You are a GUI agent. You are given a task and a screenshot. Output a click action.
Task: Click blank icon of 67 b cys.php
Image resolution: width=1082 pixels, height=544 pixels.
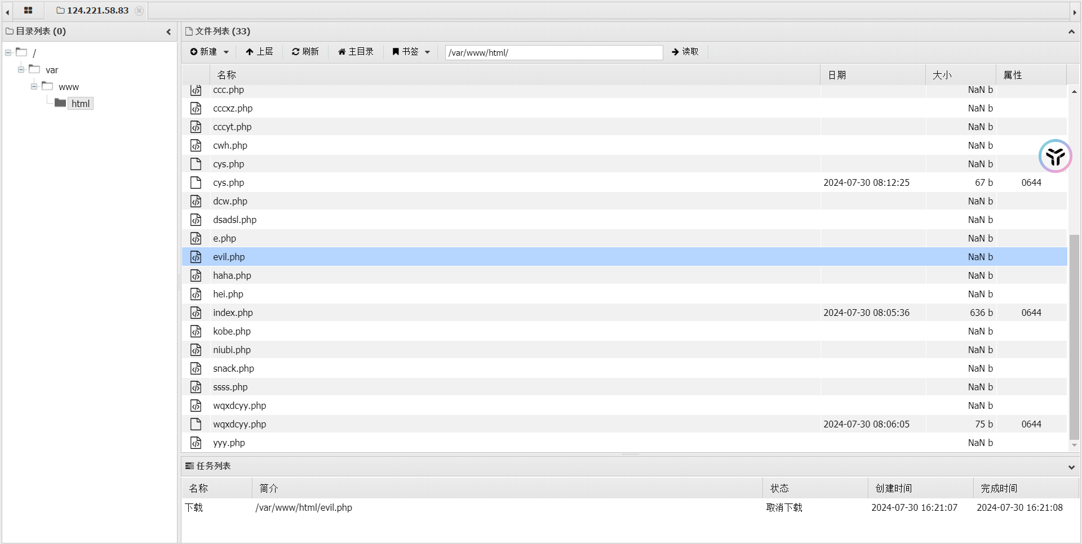coord(196,182)
